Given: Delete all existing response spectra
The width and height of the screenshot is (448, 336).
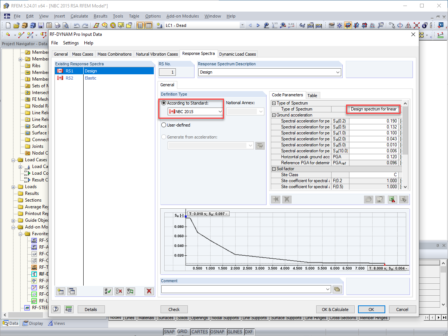Looking at the screenshot, I should point(149,291).
